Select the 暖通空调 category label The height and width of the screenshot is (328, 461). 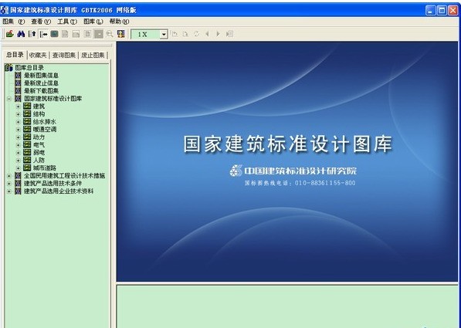(x=44, y=130)
